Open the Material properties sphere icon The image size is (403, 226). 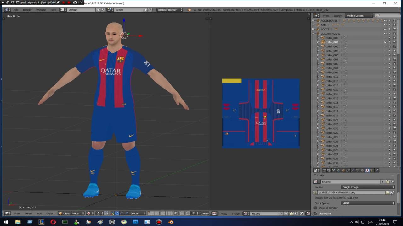click(362, 170)
